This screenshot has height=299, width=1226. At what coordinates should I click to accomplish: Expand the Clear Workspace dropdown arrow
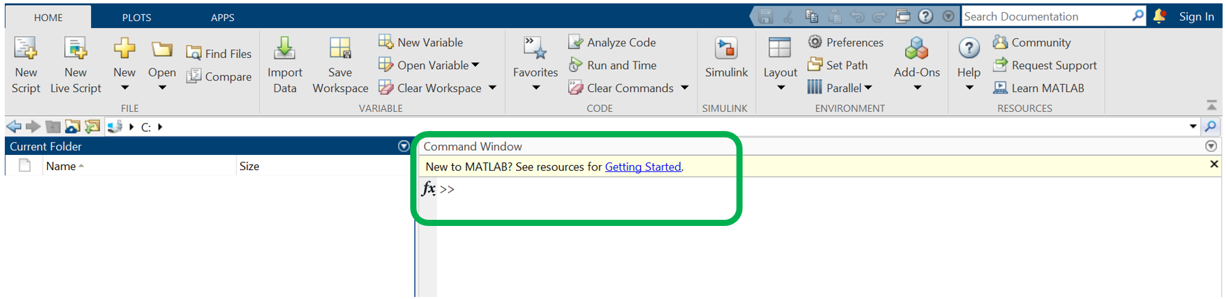[492, 88]
